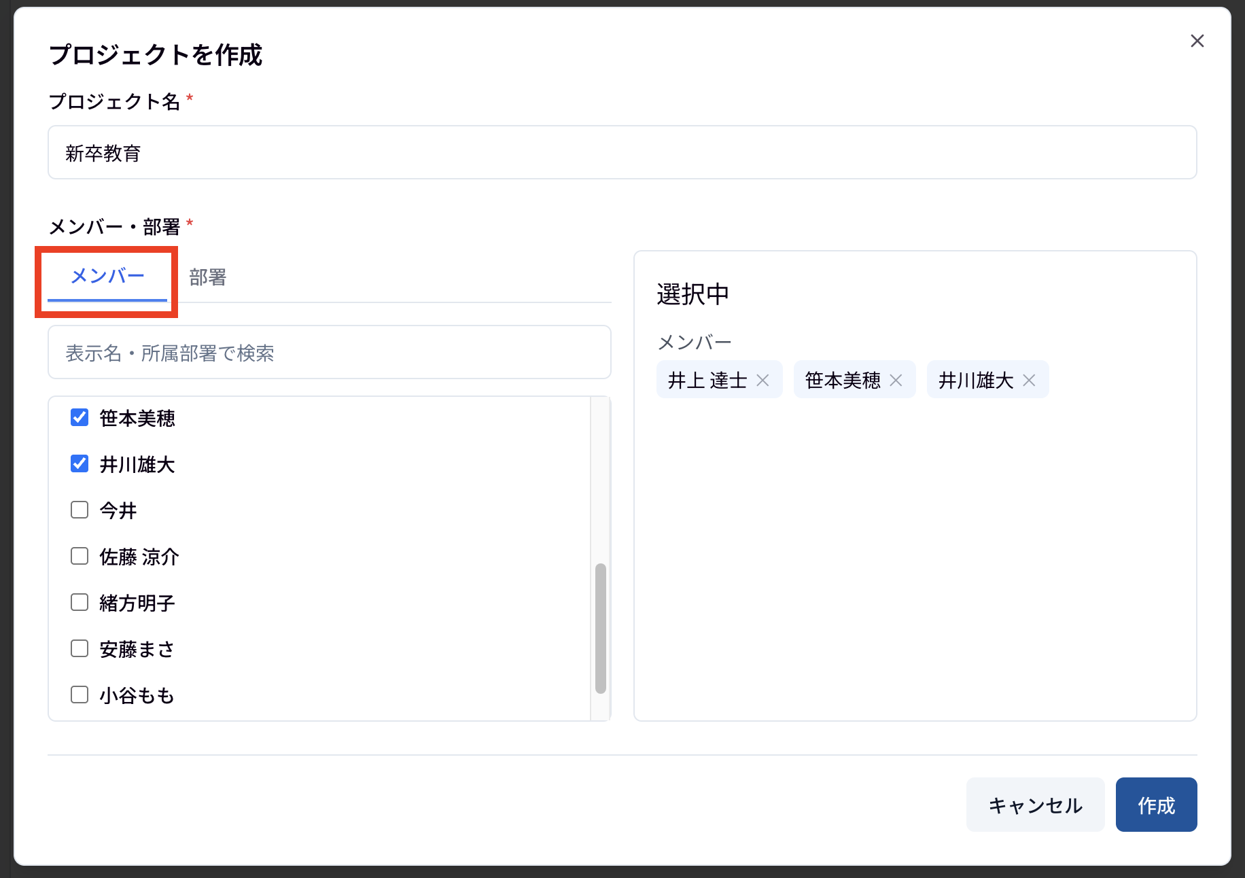
Task: Uncheck 井川雄大 in the member list
Action: [79, 463]
